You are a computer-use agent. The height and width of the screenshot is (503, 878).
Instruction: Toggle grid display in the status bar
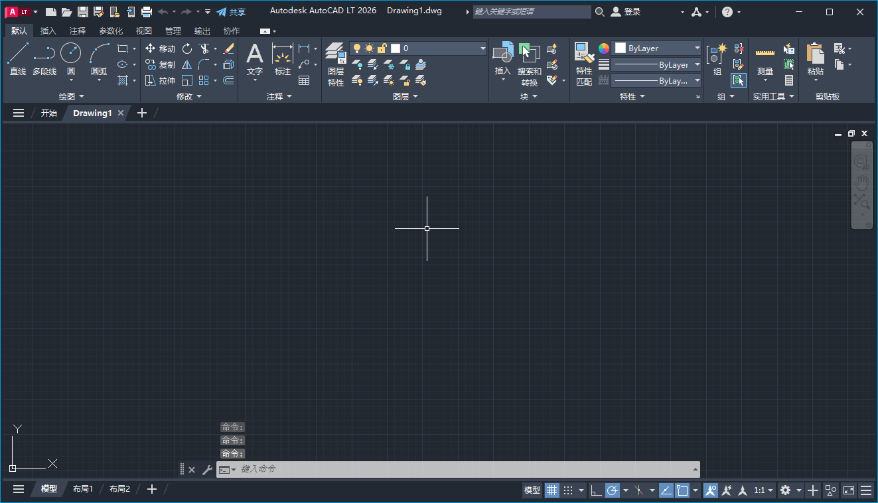(x=551, y=490)
